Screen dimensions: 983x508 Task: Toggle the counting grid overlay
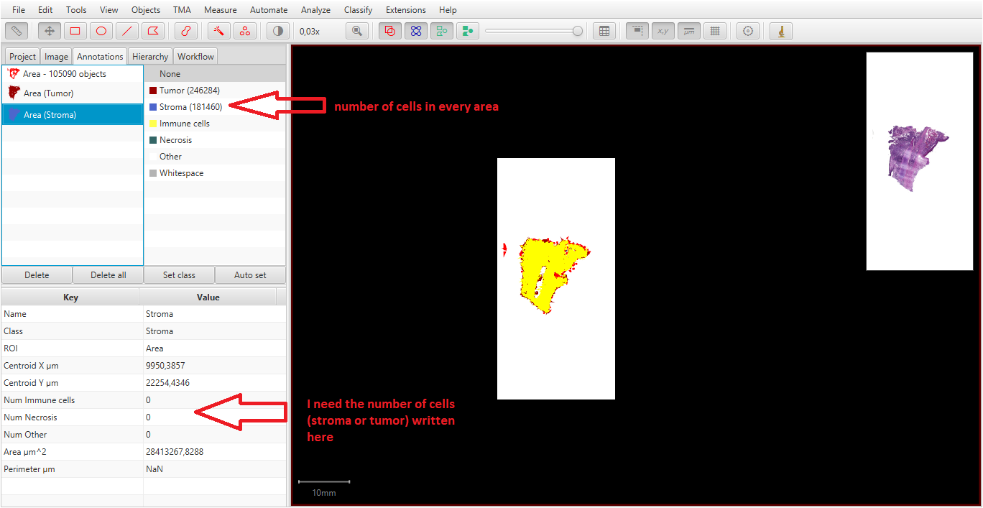pyautogui.click(x=714, y=31)
